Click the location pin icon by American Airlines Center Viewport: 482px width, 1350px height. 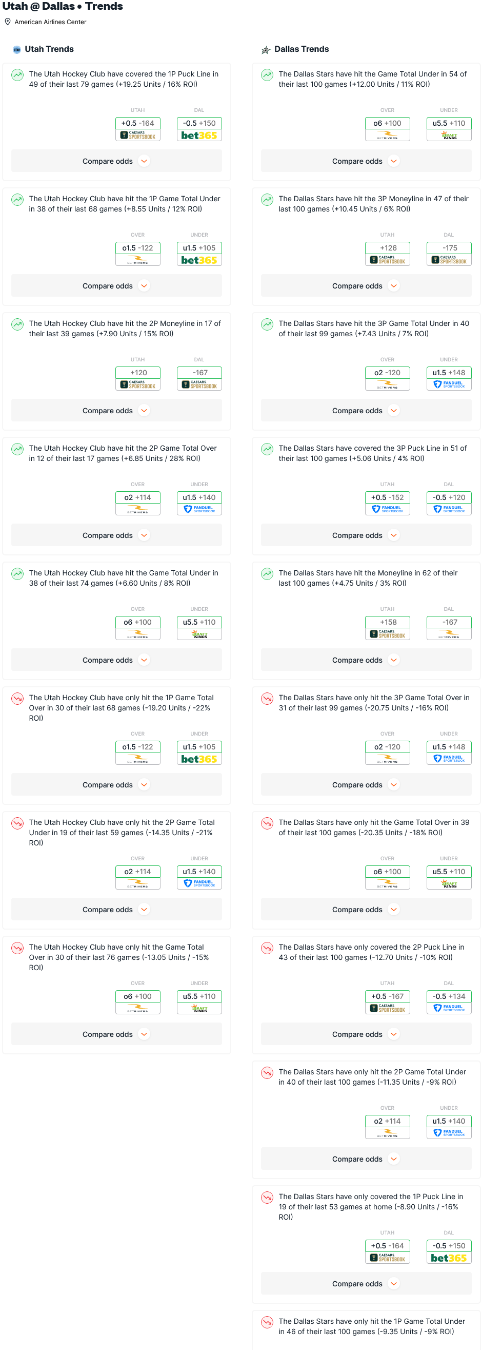pyautogui.click(x=7, y=22)
